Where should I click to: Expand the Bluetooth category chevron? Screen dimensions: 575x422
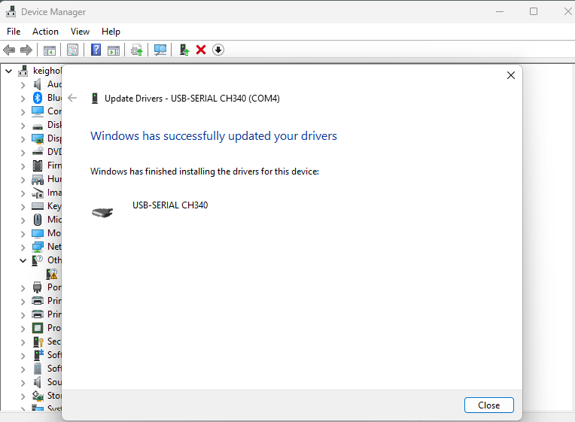(23, 98)
